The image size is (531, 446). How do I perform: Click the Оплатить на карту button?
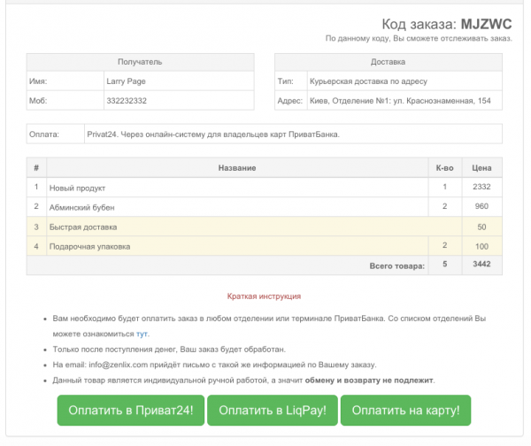[x=405, y=411]
